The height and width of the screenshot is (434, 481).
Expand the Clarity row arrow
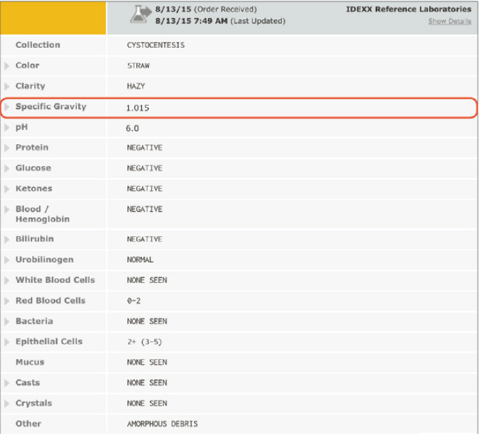pyautogui.click(x=7, y=86)
